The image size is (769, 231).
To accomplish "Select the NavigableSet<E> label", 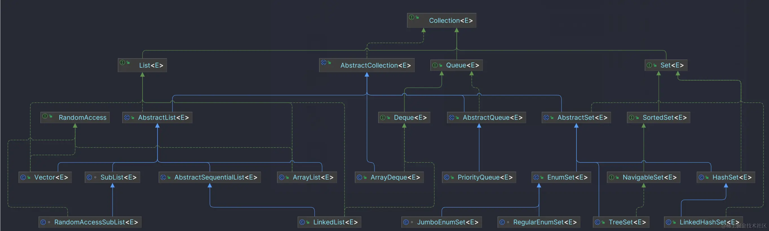I will tap(649, 177).
